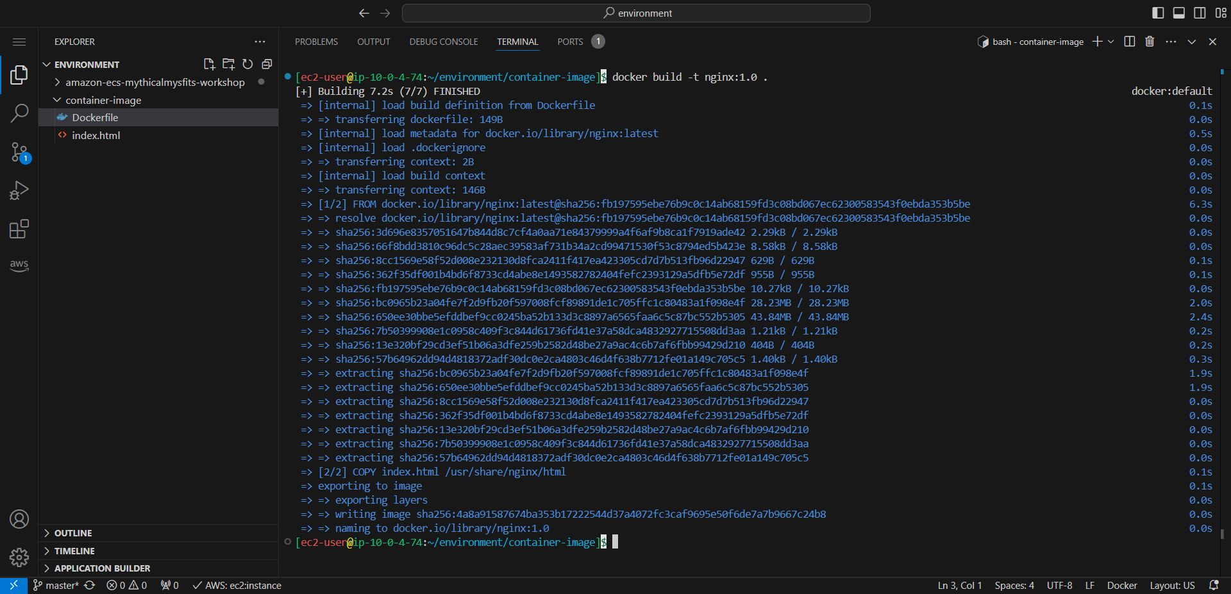
Task: Change indentation via Spaces: 4
Action: pos(1014,586)
